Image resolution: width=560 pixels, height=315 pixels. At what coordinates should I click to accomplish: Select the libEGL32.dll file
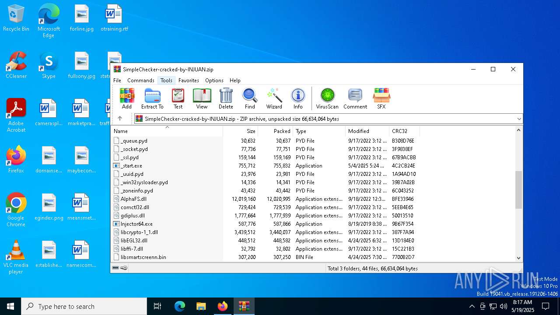[265, 241]
